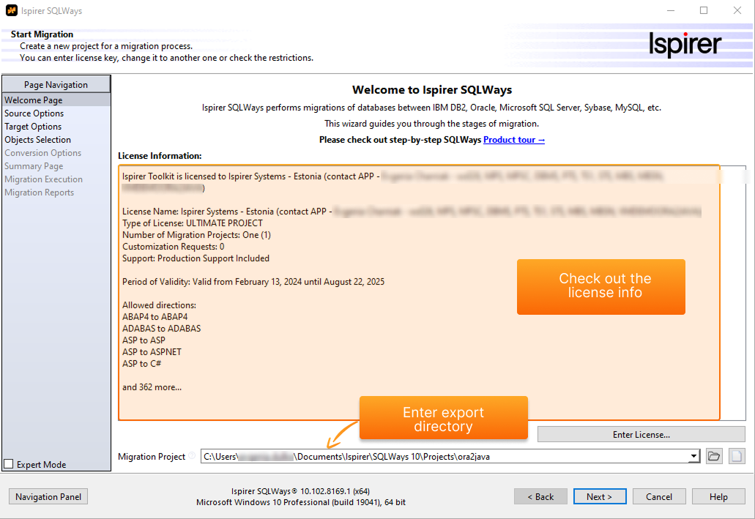Image resolution: width=755 pixels, height=519 pixels.
Task: Open the folder browse icon beside Migration Project
Action: tap(714, 455)
